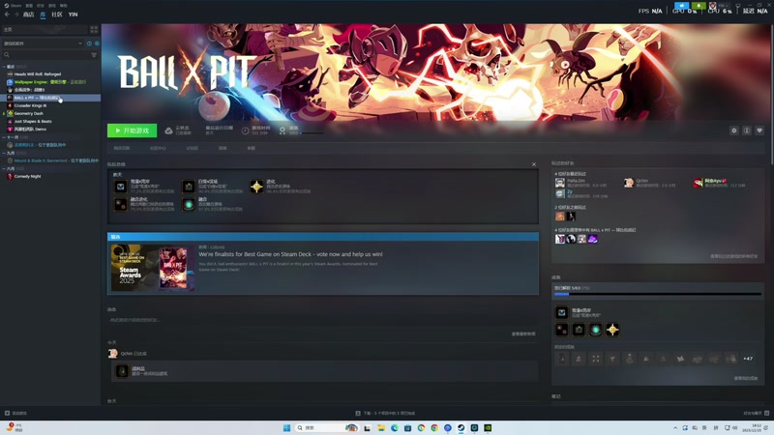The image size is (774, 435).
Task: Click the +47 locked achievements indicator
Action: pos(748,359)
